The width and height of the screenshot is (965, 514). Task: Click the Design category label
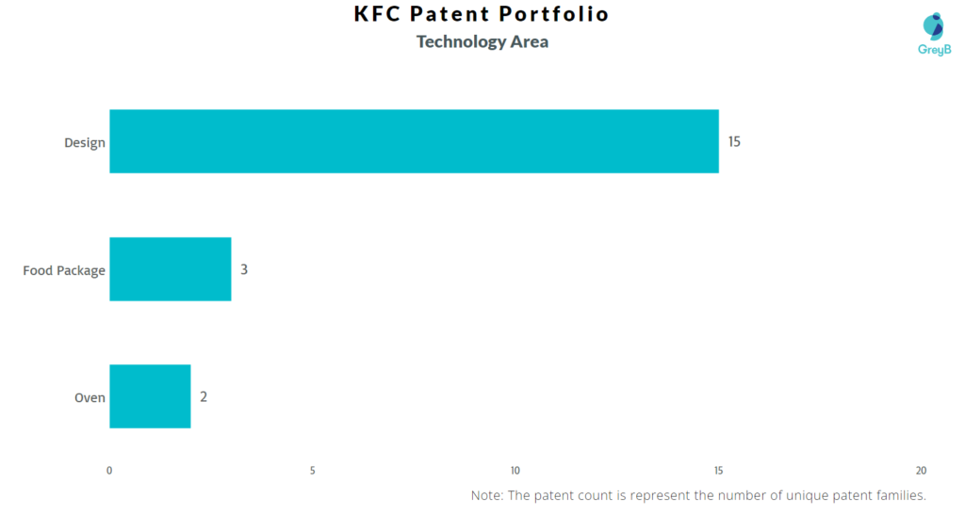click(x=85, y=143)
